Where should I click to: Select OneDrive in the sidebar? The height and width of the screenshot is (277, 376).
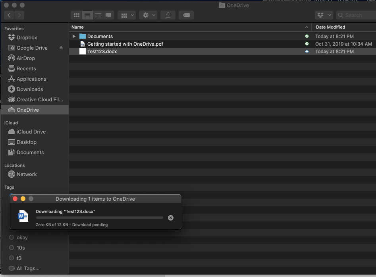click(x=35, y=110)
